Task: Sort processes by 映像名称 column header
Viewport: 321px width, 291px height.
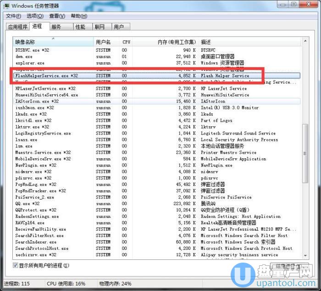Action: pos(53,42)
